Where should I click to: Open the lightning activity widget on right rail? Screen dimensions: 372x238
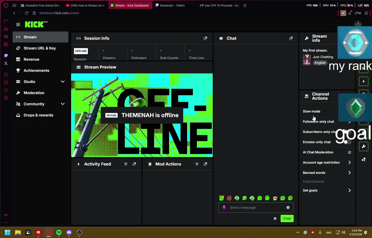(x=363, y=81)
